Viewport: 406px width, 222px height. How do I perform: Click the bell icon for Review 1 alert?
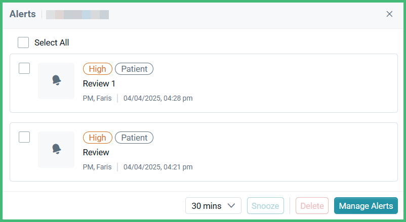pyautogui.click(x=57, y=80)
